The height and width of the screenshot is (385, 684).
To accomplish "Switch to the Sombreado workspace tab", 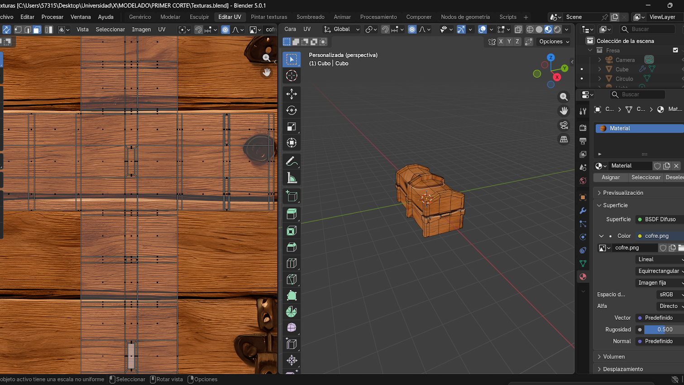I will (x=310, y=17).
